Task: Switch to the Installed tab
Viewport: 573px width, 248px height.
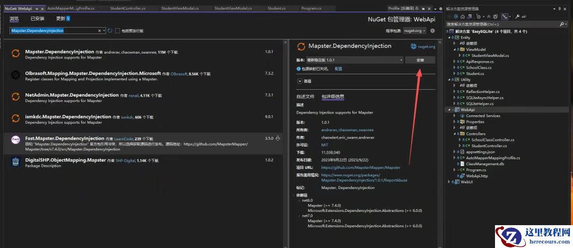Action: click(x=37, y=18)
